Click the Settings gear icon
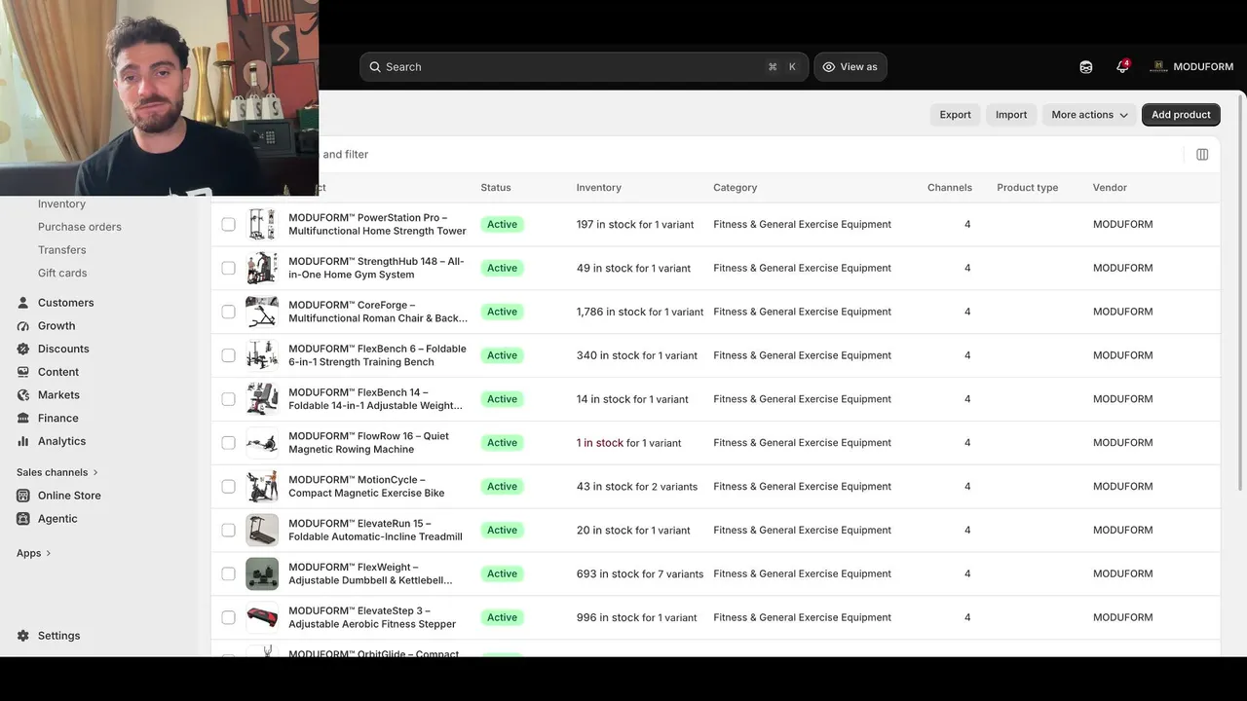The width and height of the screenshot is (1247, 701). 23,636
